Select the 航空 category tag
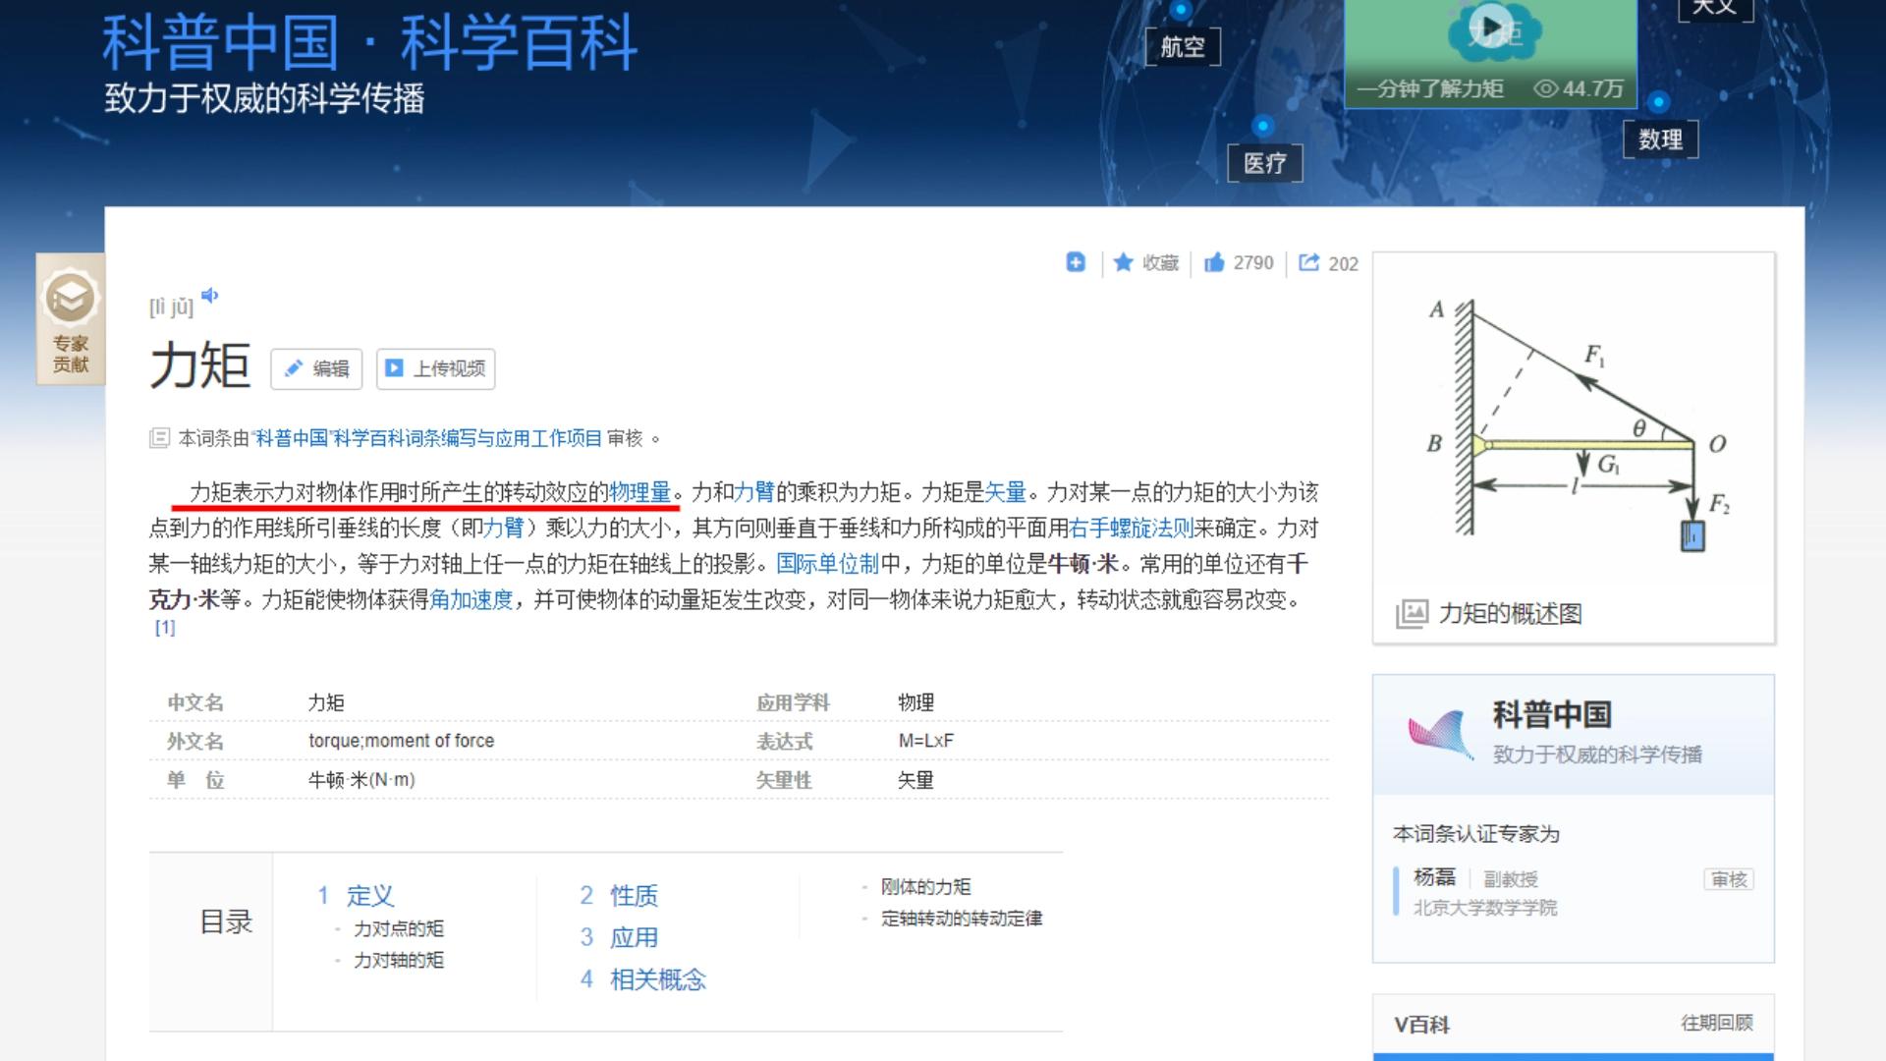 coord(1183,47)
